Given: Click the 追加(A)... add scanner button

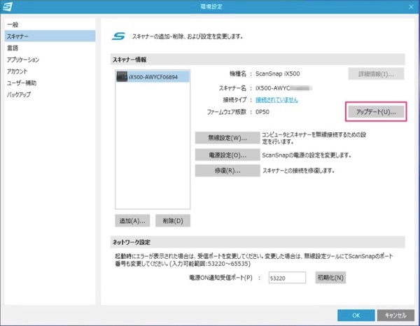Looking at the screenshot, I should (132, 221).
